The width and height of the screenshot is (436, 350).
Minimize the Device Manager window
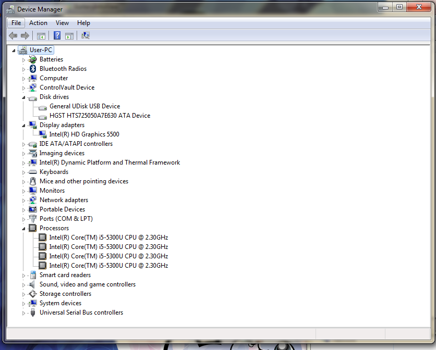point(385,7)
